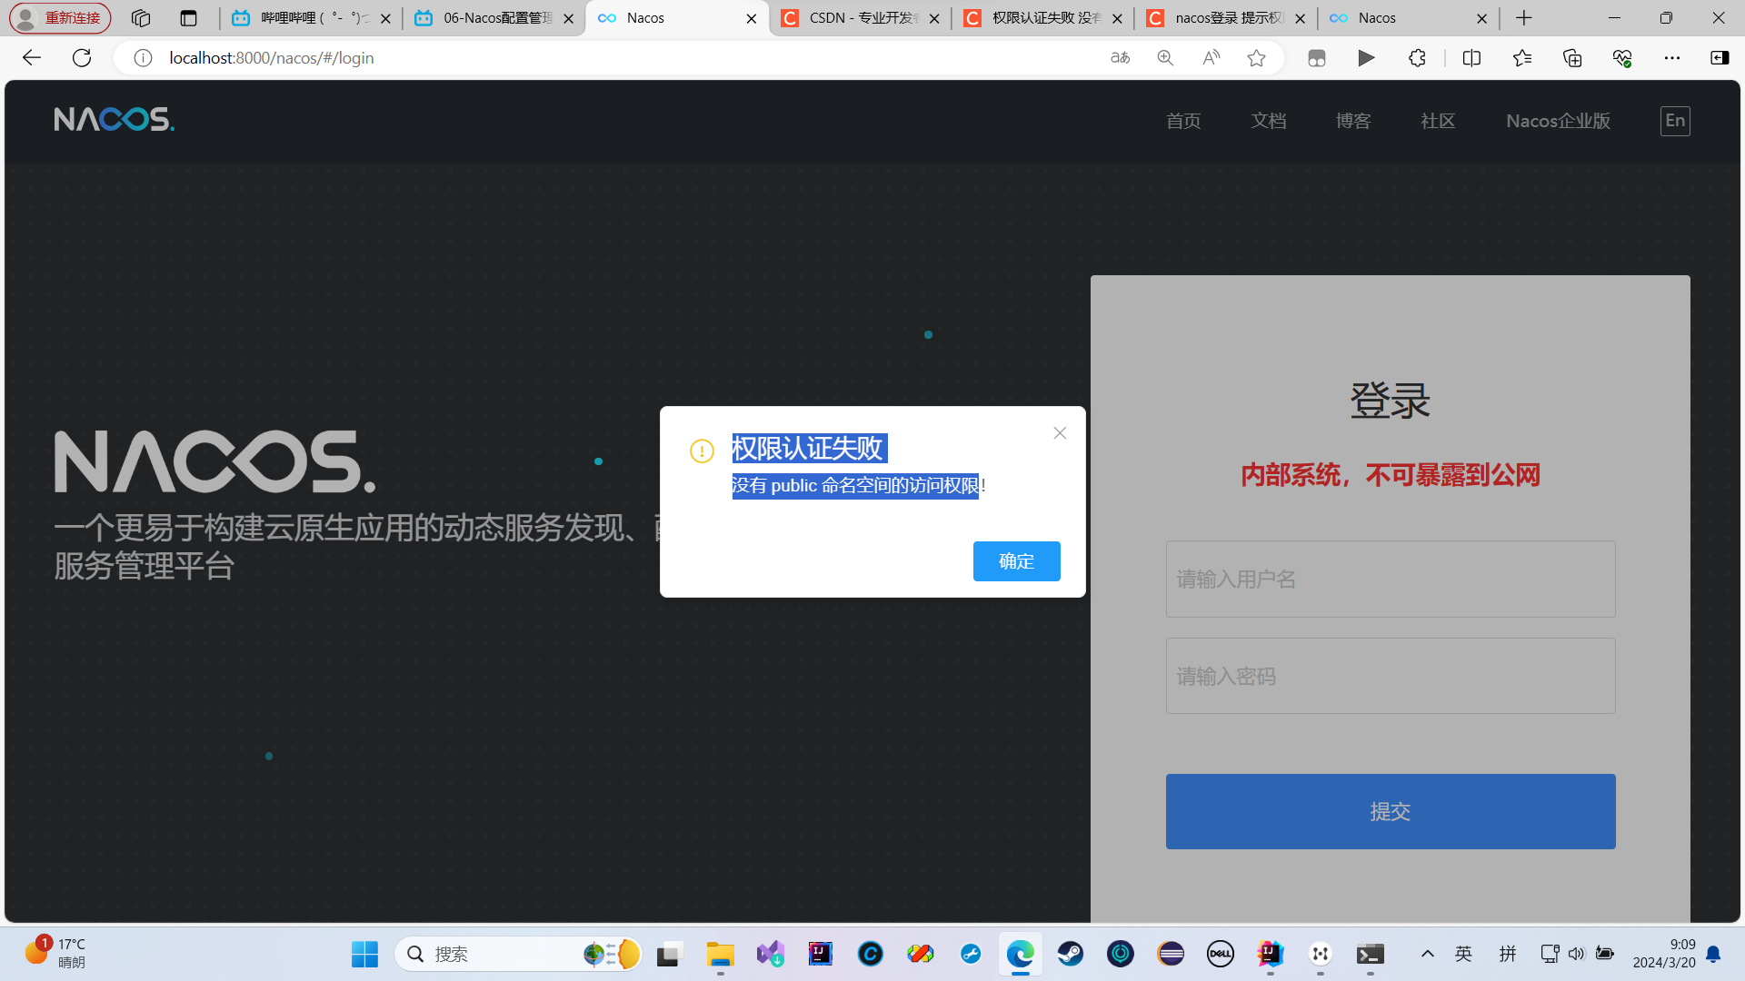Click the gray extension icon beside favorites star
This screenshot has width=1745, height=981.
pyautogui.click(x=1316, y=58)
